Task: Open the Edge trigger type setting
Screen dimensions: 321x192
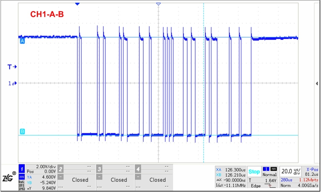Action: click(x=255, y=186)
